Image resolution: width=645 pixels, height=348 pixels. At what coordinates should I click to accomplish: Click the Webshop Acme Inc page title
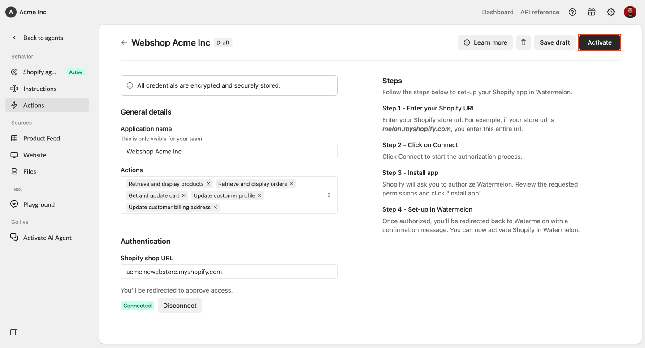(171, 42)
